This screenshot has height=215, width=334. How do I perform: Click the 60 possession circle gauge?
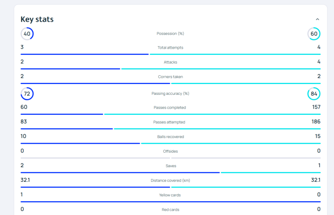pyautogui.click(x=314, y=34)
